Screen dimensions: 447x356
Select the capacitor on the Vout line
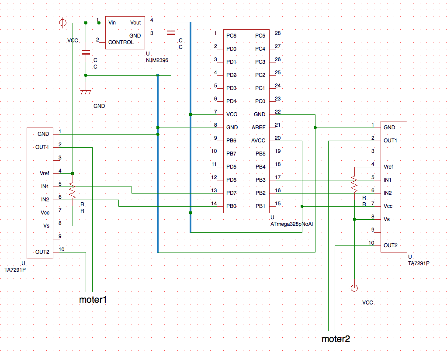(x=171, y=33)
